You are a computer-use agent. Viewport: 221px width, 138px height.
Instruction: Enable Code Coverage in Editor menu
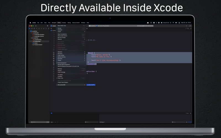click(70, 72)
